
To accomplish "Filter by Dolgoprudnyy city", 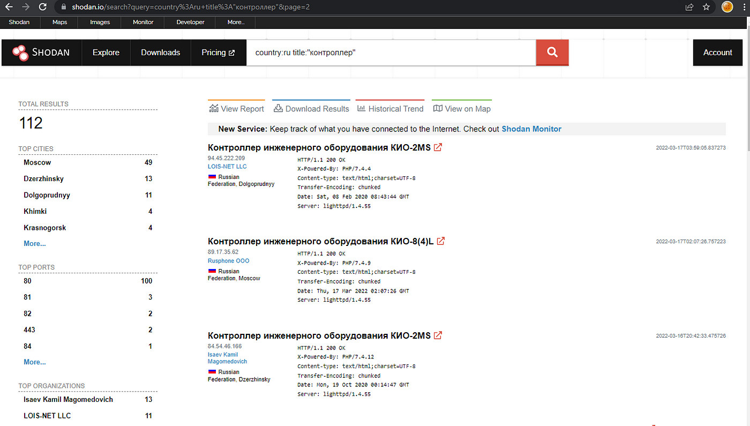I will [x=47, y=195].
